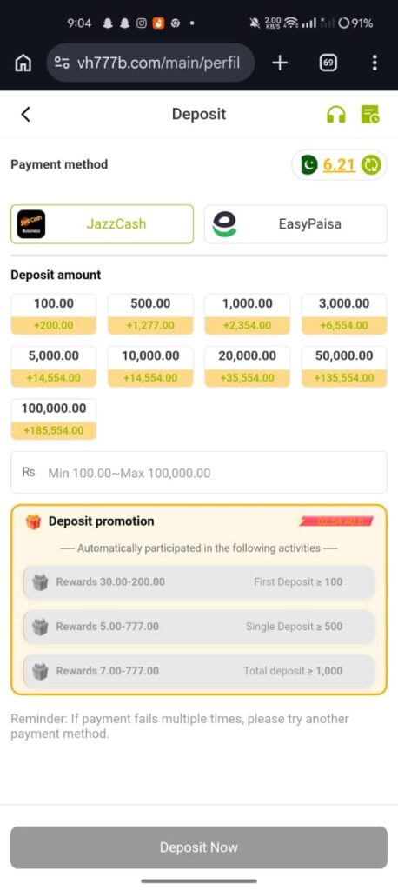Choose the 1,000.00 deposit amount
The height and width of the screenshot is (890, 398).
point(248,314)
